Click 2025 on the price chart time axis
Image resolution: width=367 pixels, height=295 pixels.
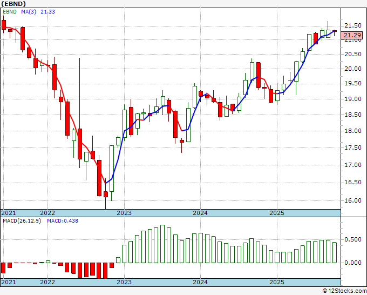coord(277,213)
